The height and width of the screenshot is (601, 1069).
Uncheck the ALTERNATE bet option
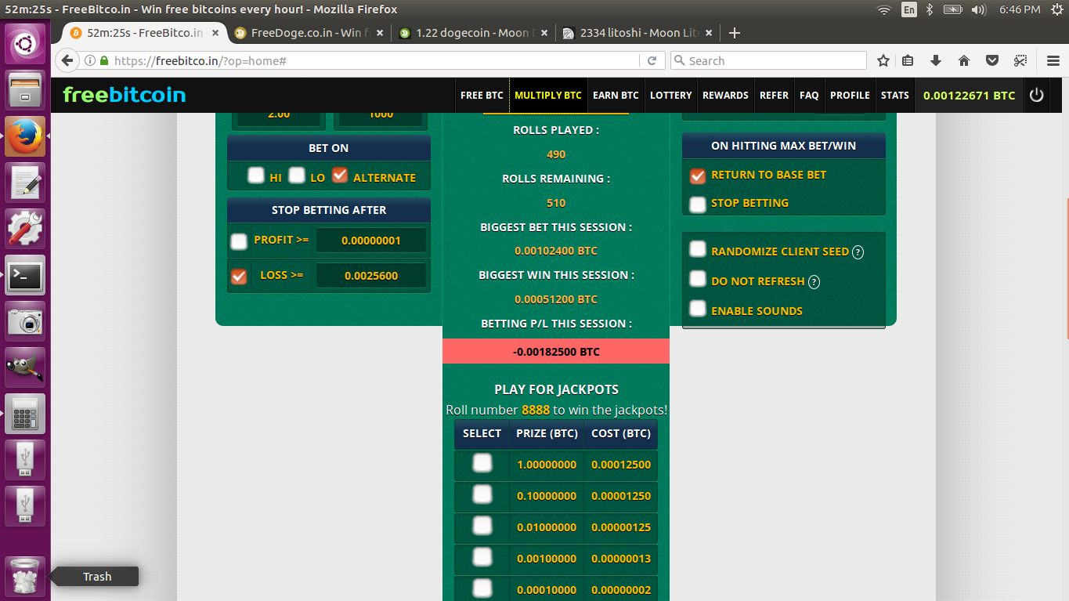click(339, 176)
